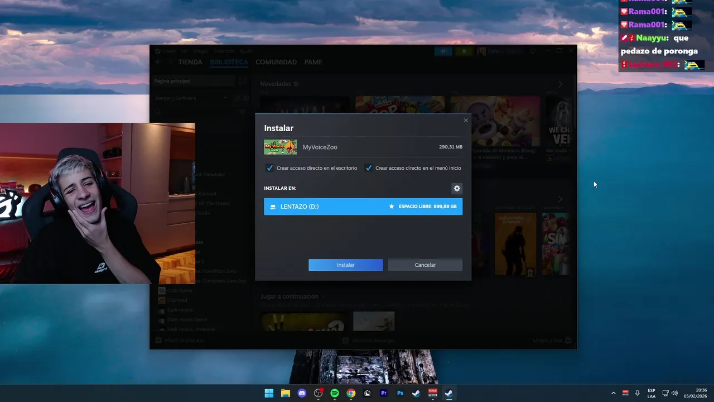Click Amigos y chat in Steam
The image size is (714, 402).
[552, 340]
